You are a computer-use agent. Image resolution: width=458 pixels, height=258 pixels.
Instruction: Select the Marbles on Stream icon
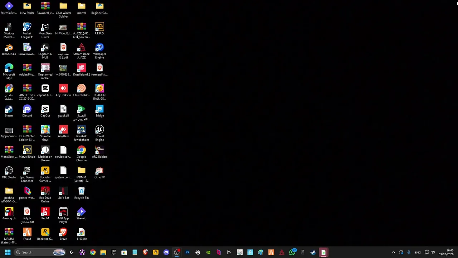pyautogui.click(x=45, y=154)
